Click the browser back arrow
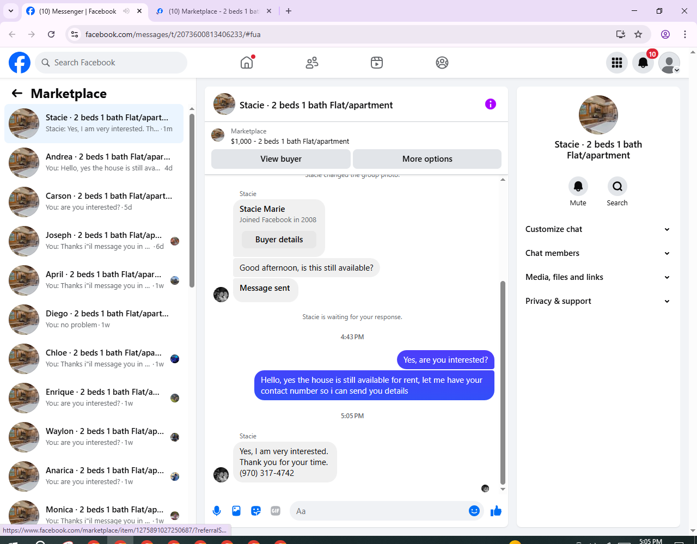The height and width of the screenshot is (544, 697). (x=12, y=34)
